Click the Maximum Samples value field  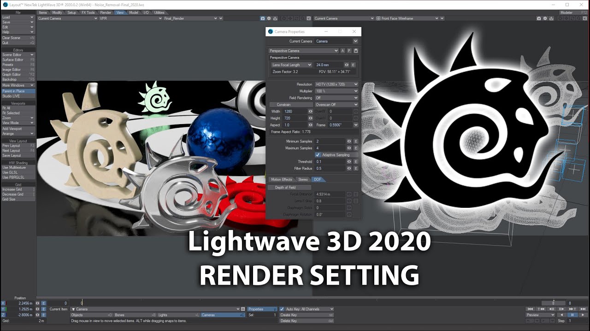[330, 148]
